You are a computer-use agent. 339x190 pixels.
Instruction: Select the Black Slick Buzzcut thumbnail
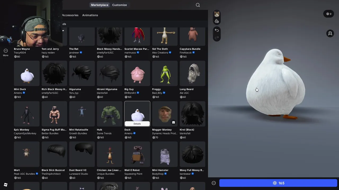click(x=54, y=154)
